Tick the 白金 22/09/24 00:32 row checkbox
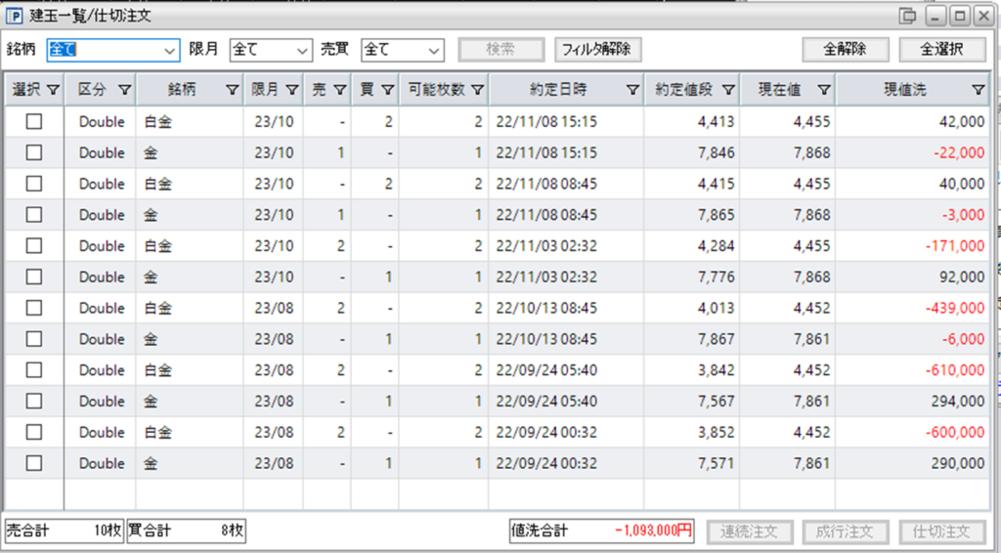The width and height of the screenshot is (1001, 553). click(34, 432)
